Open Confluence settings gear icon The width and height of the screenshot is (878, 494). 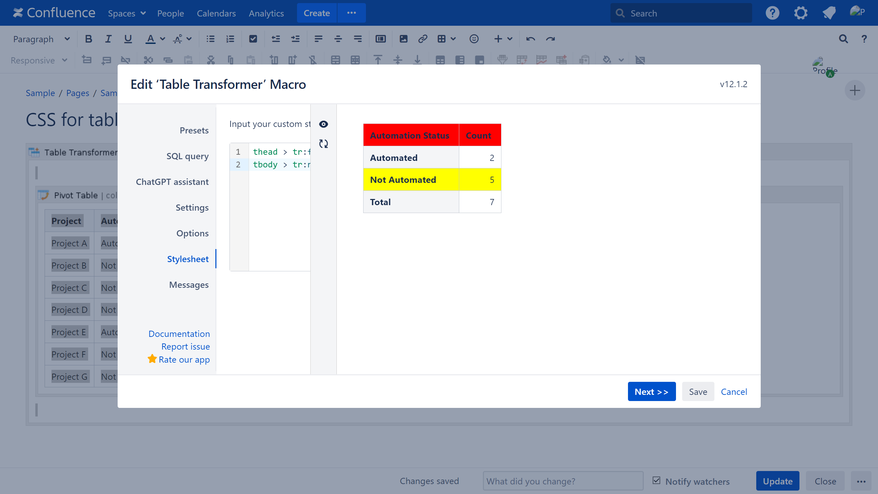click(x=800, y=13)
